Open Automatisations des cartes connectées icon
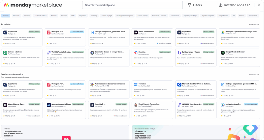This screenshot has width=264, height=140. pyautogui.click(x=92, y=85)
